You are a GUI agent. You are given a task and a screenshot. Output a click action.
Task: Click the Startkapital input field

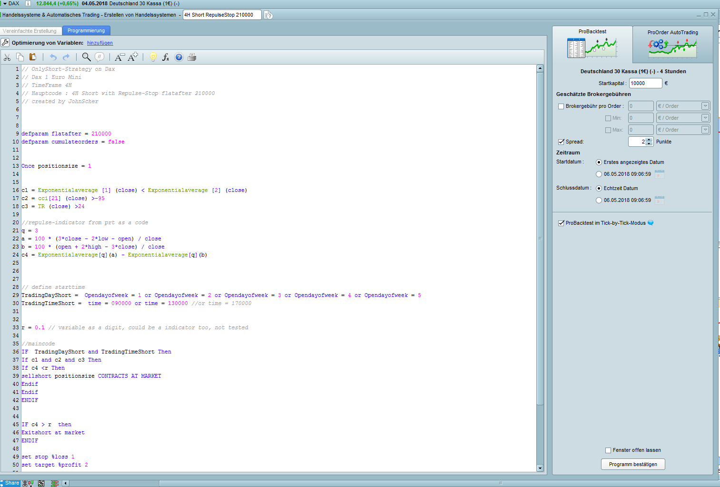[x=645, y=83]
